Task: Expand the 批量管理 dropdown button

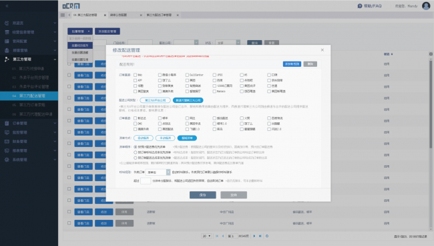Action: click(x=80, y=31)
